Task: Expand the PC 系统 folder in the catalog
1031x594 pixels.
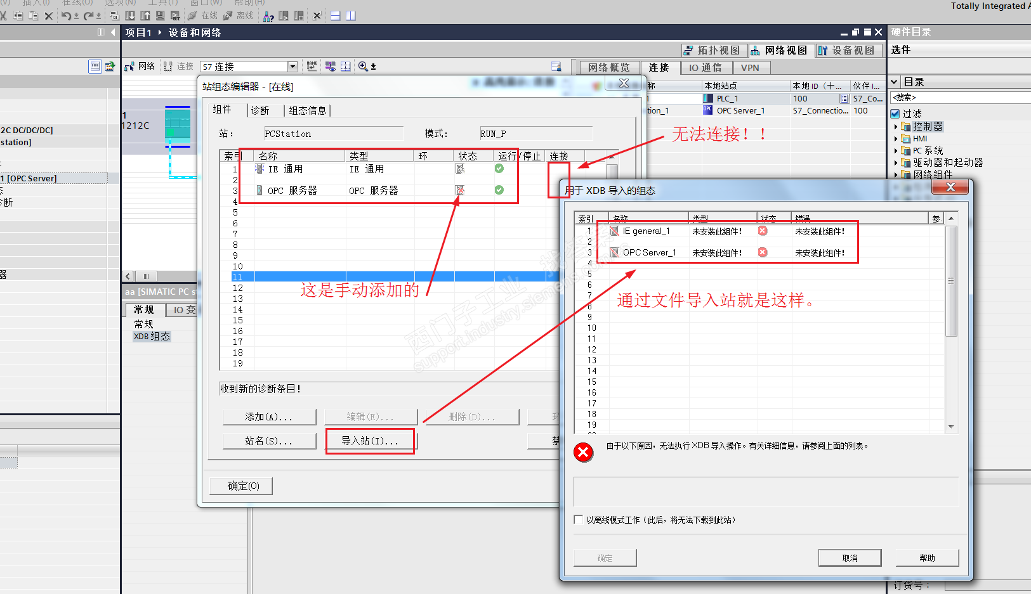Action: (896, 151)
